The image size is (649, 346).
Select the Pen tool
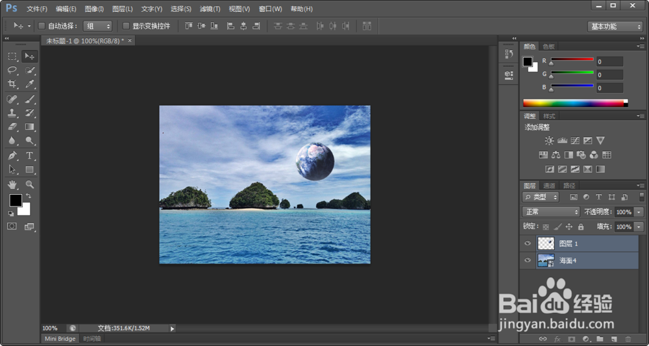tap(12, 155)
